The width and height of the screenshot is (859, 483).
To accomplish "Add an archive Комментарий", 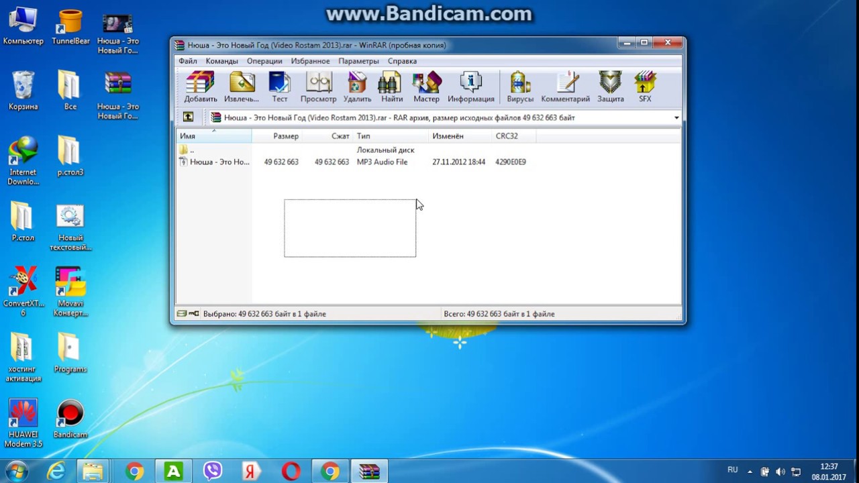I will click(x=565, y=87).
